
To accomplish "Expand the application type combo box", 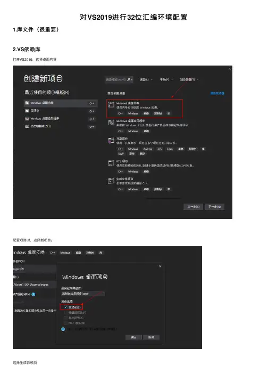I will click(83, 294).
